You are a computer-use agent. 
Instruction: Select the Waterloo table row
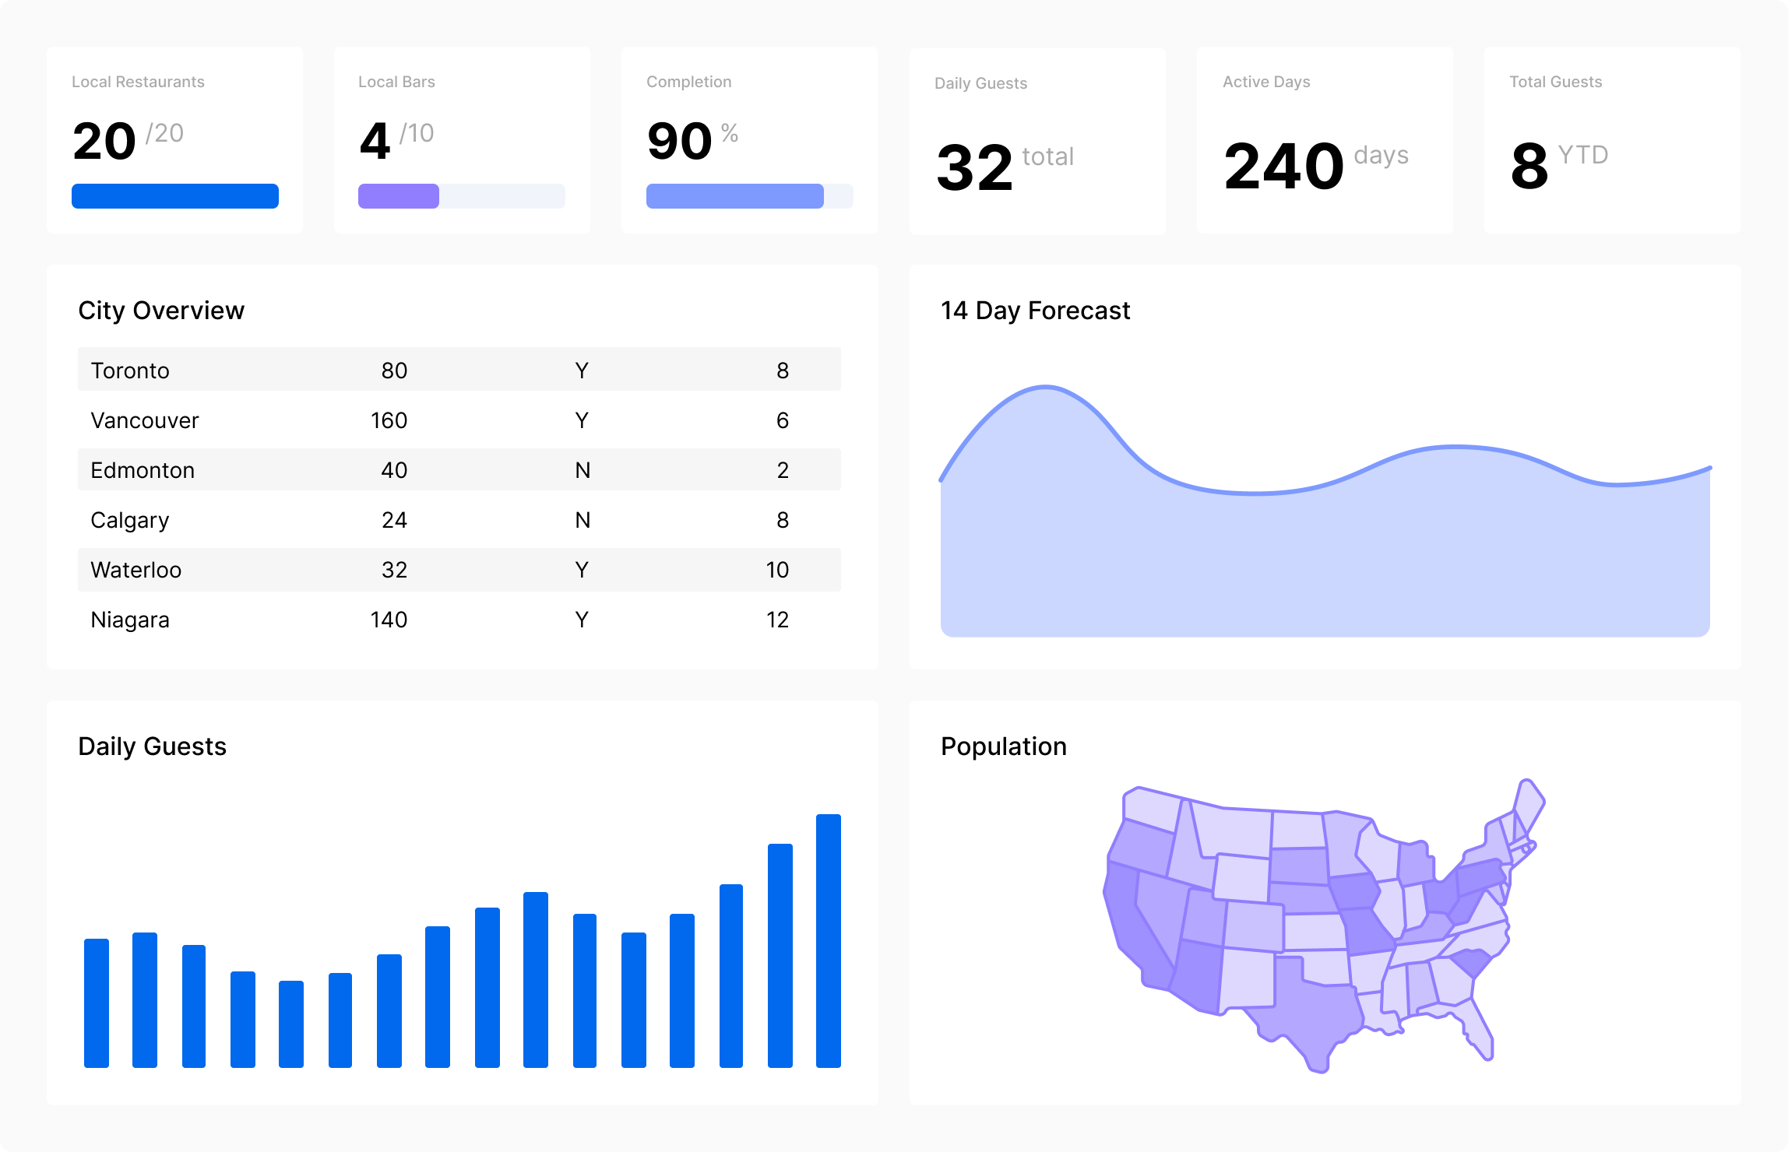point(459,570)
